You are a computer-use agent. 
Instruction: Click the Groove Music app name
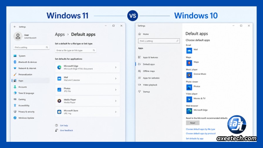pos(200,74)
